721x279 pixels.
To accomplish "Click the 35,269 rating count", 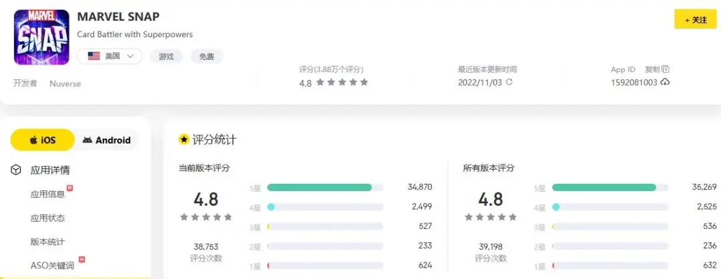I will coord(704,186).
